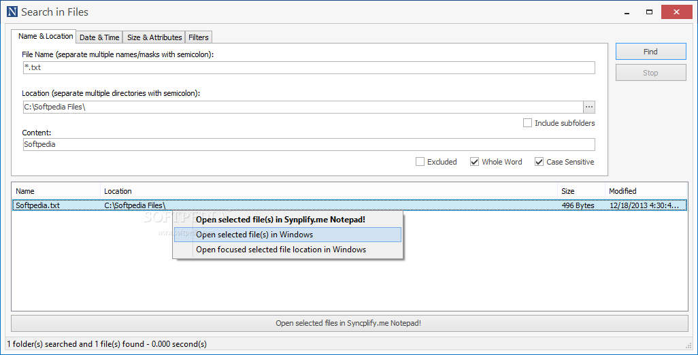Sort results by Modified column header
698x355 pixels.
[646, 191]
